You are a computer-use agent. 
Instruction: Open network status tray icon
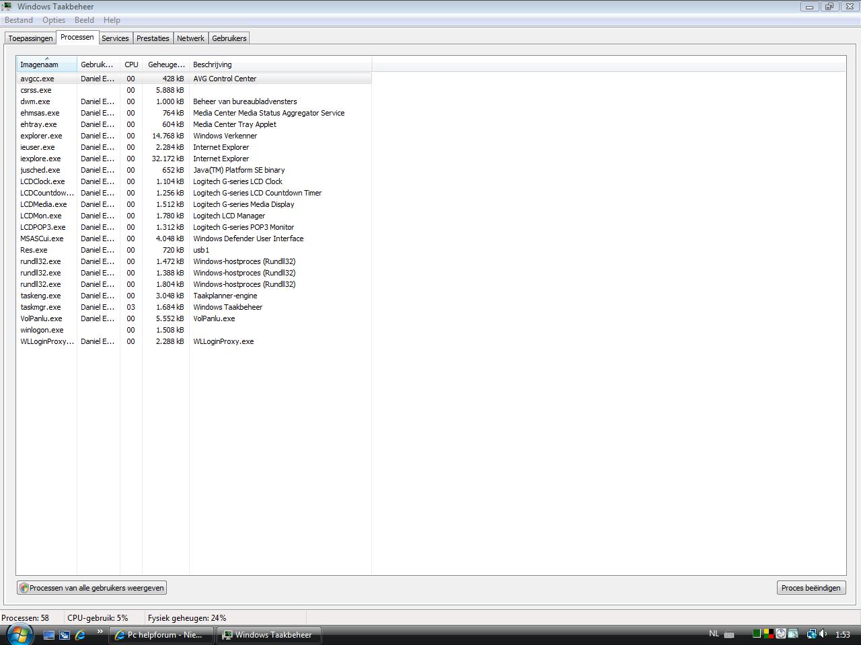811,634
